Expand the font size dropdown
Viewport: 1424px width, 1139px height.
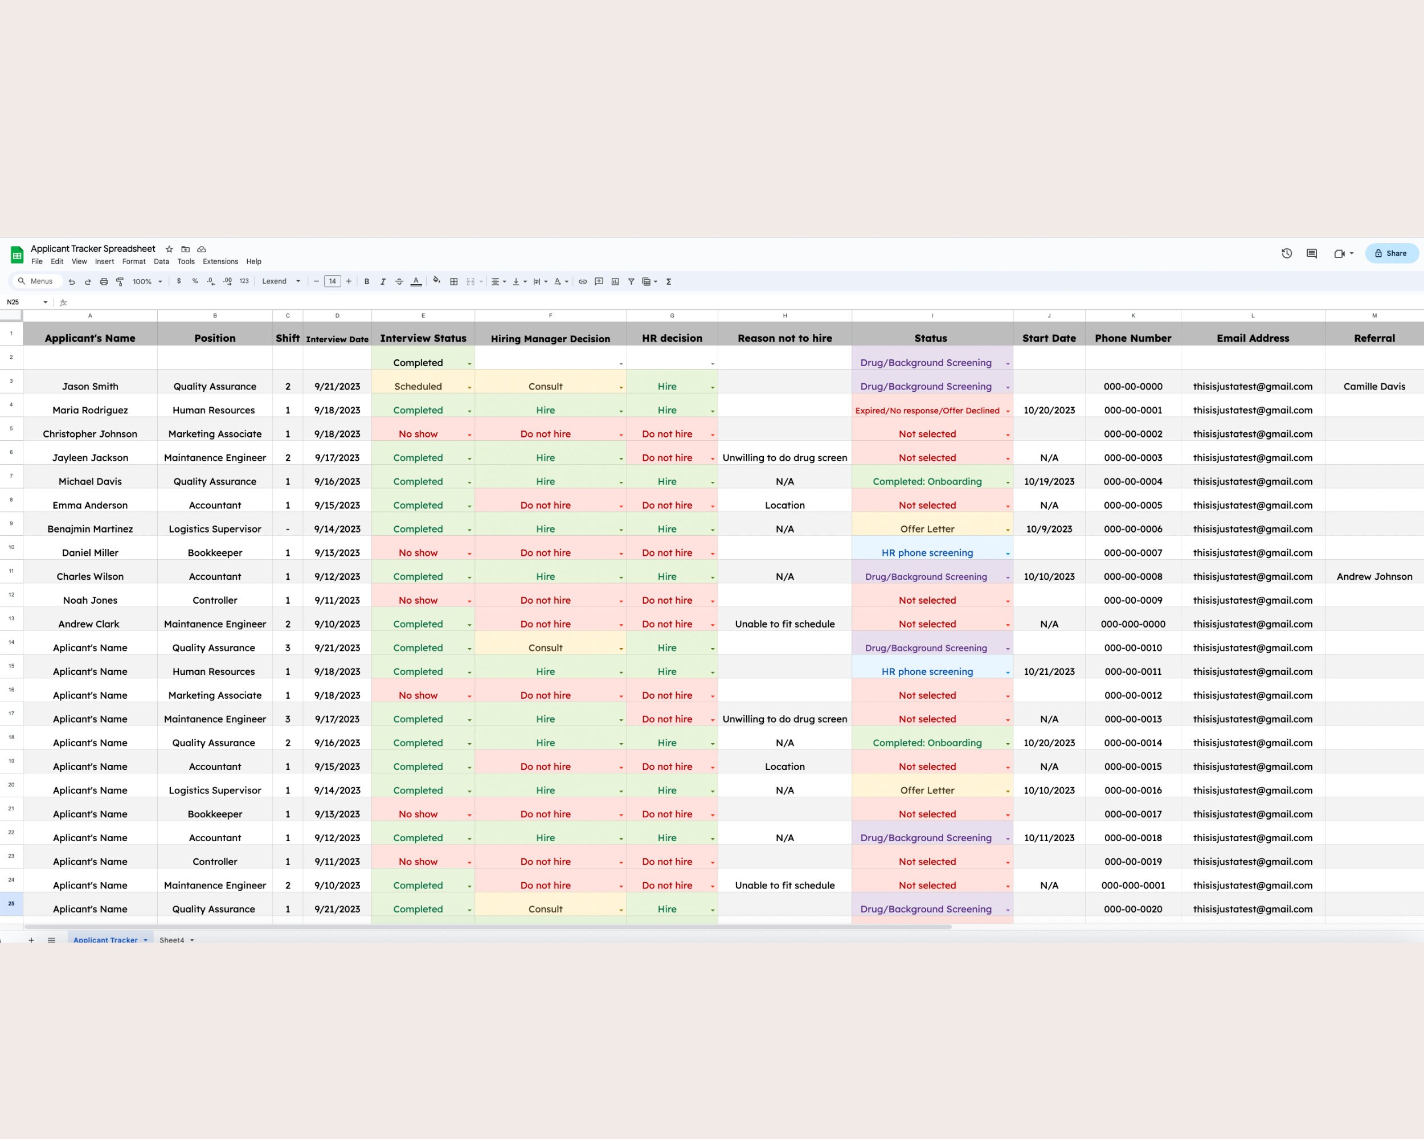point(332,281)
